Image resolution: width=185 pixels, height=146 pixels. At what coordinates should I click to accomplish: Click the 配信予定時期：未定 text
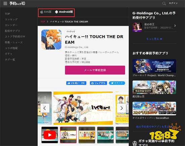[x=75, y=59]
